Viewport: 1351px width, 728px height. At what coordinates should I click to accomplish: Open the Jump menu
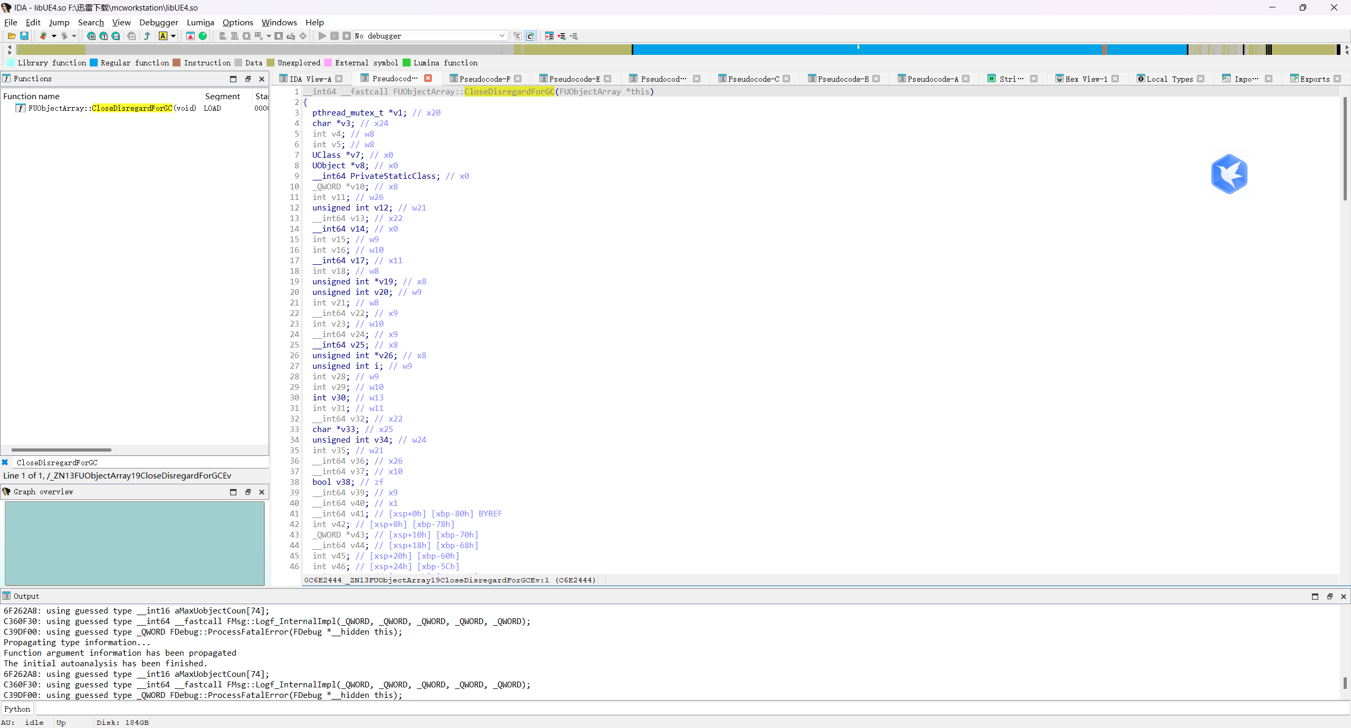[59, 22]
